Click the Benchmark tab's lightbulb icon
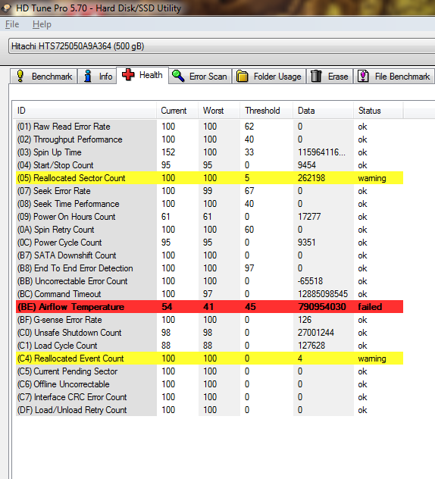 point(20,76)
